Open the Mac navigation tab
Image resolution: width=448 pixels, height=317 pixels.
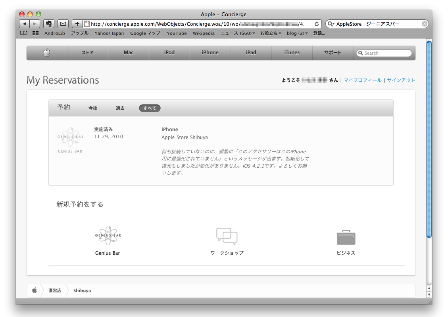pyautogui.click(x=129, y=53)
